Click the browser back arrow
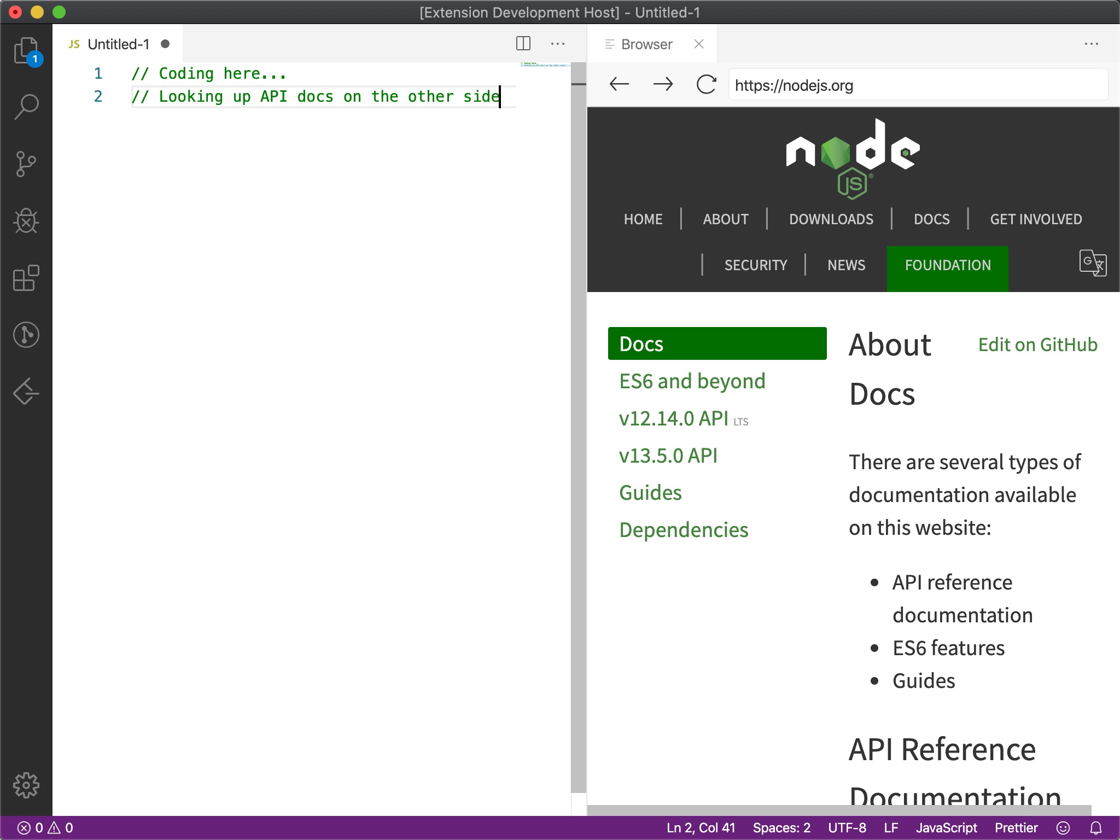Screen dimensions: 1120x840 point(619,85)
